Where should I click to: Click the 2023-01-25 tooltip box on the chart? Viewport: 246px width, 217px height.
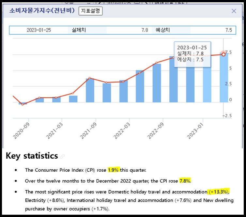[x=192, y=53]
